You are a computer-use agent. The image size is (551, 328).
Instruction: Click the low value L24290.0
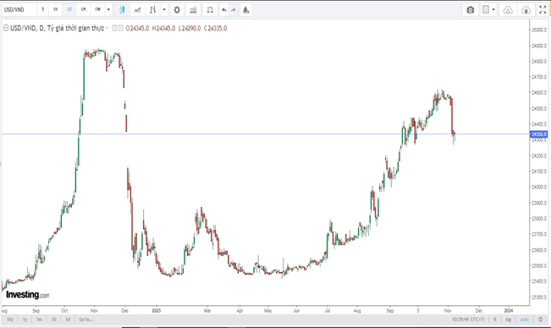click(x=190, y=28)
